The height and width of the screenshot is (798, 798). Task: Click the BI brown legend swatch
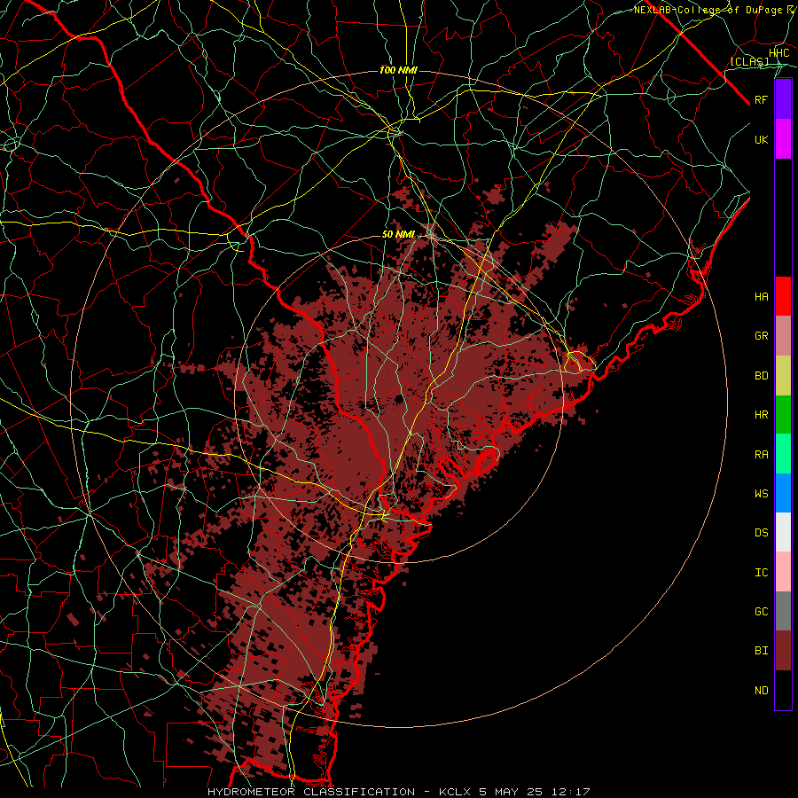[783, 651]
